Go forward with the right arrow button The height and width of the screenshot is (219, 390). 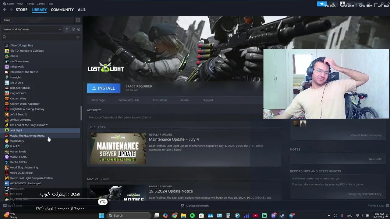pos(11,10)
